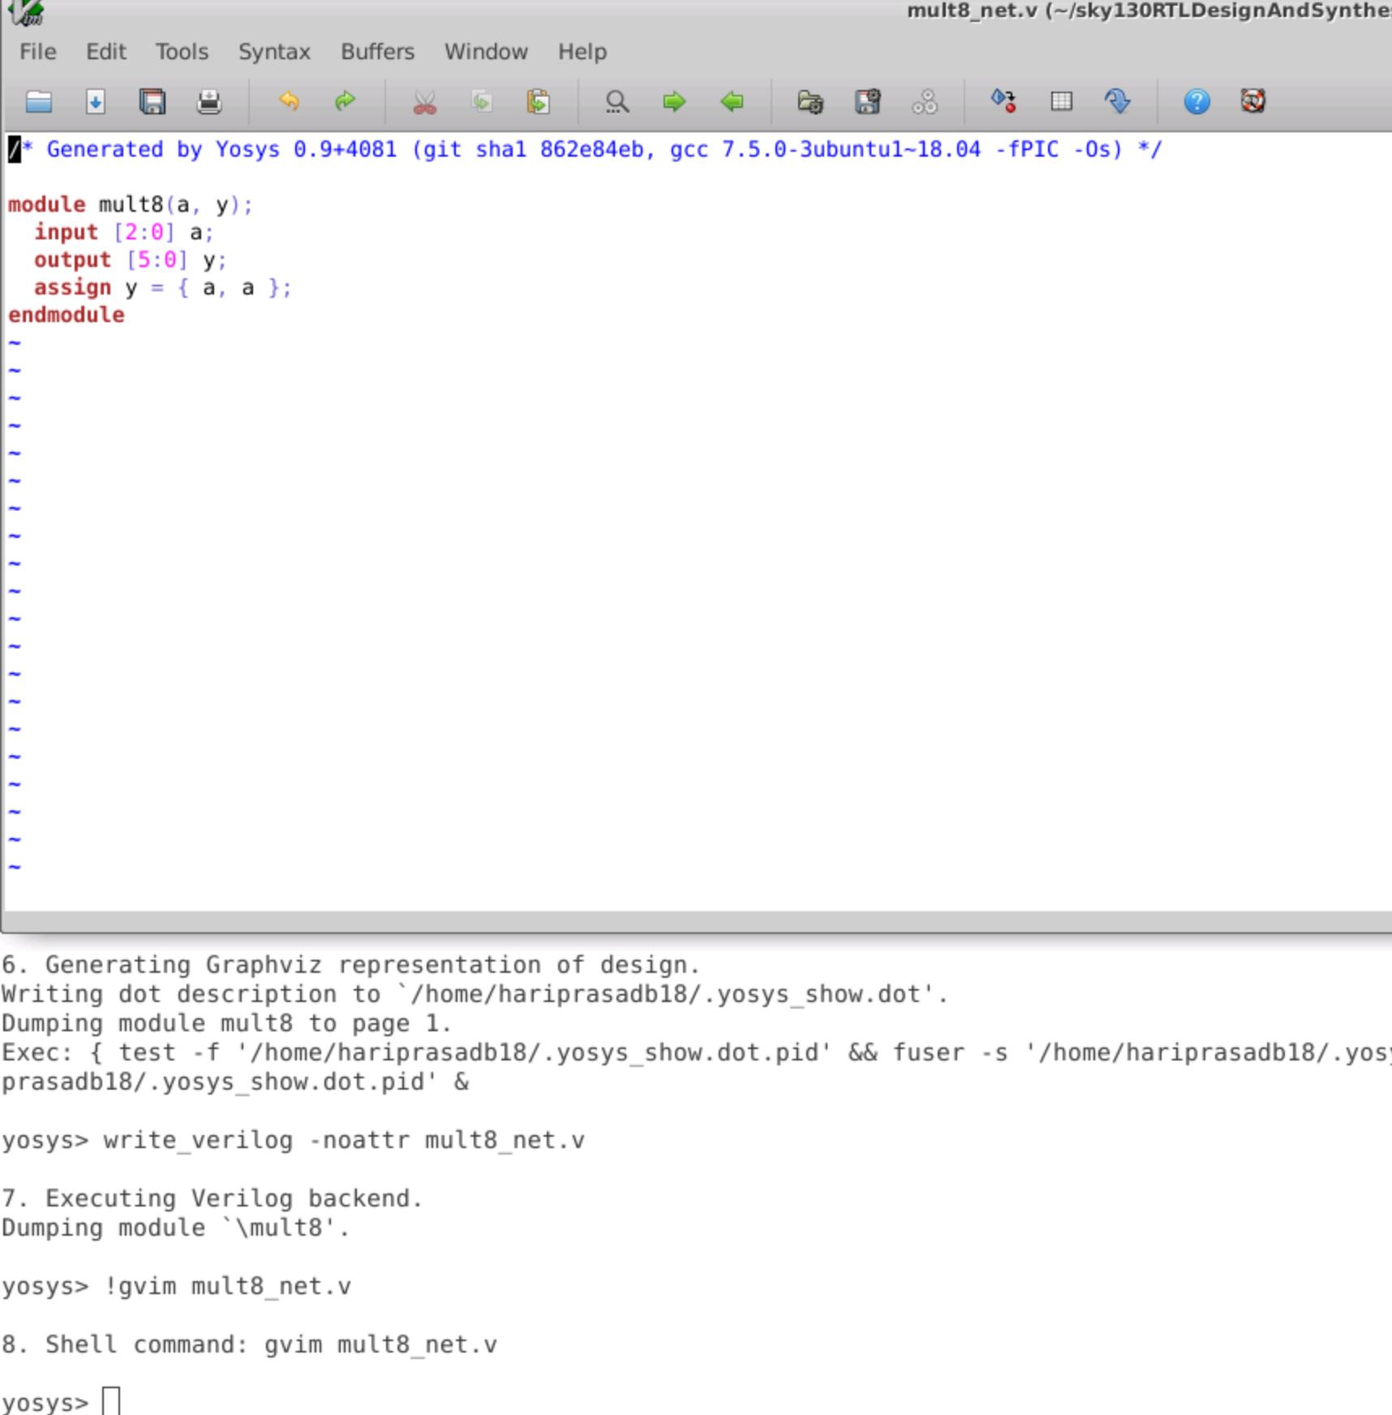Find next match with the green right arrow
This screenshot has width=1392, height=1415.
point(675,101)
